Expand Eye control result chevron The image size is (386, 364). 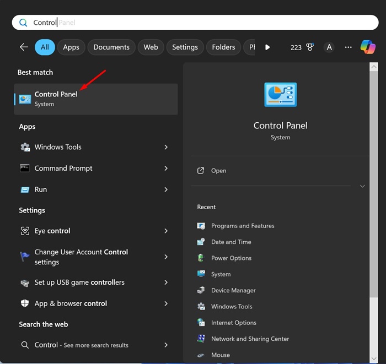[x=166, y=231]
